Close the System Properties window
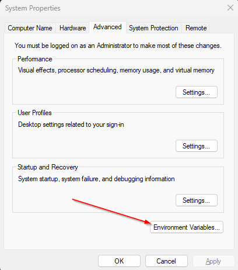The height and width of the screenshot is (270, 238). coord(230,8)
